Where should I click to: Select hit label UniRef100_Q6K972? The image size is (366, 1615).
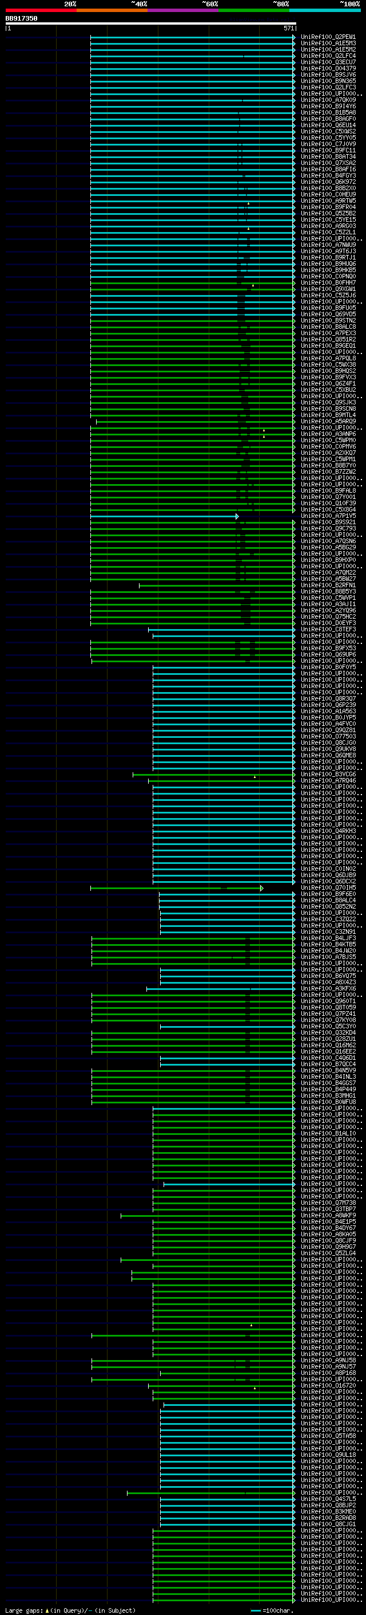tap(328, 182)
